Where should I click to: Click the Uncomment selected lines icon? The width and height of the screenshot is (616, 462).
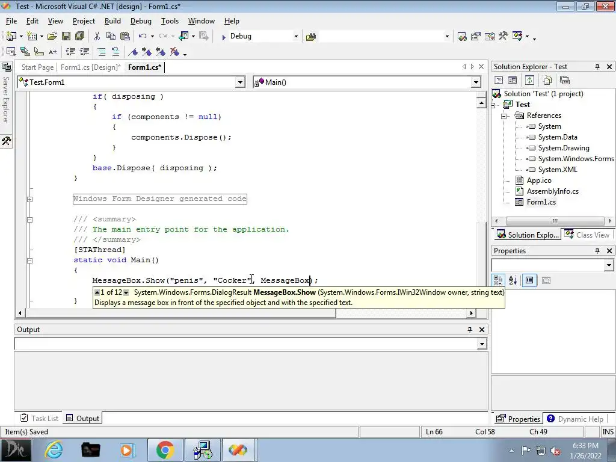point(115,52)
